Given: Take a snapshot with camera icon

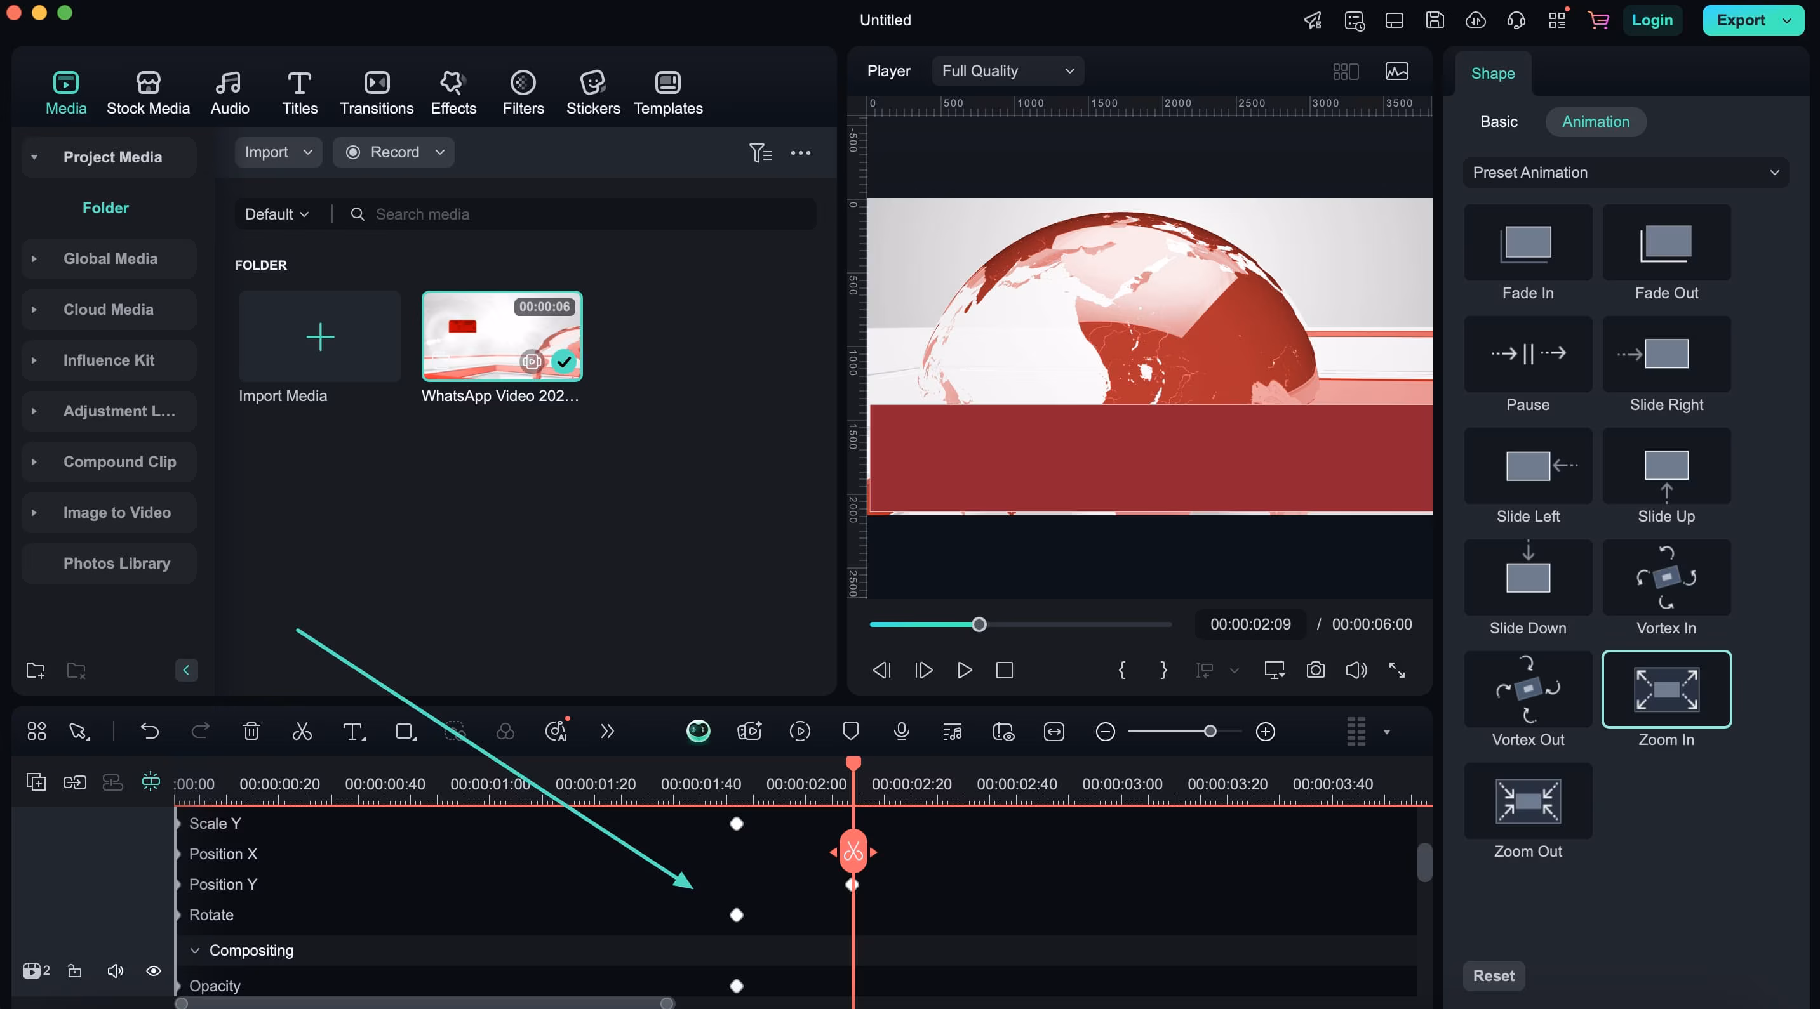Looking at the screenshot, I should pyautogui.click(x=1315, y=670).
